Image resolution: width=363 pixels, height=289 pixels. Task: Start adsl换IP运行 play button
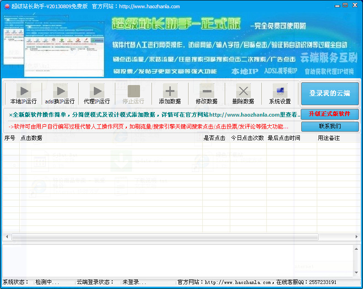pyautogui.click(x=60, y=91)
